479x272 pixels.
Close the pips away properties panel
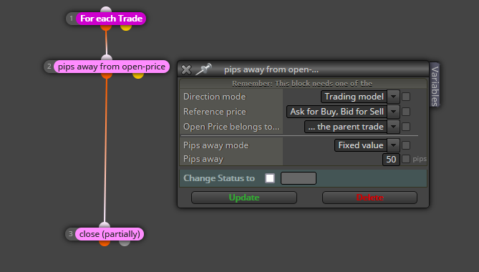[x=186, y=69]
